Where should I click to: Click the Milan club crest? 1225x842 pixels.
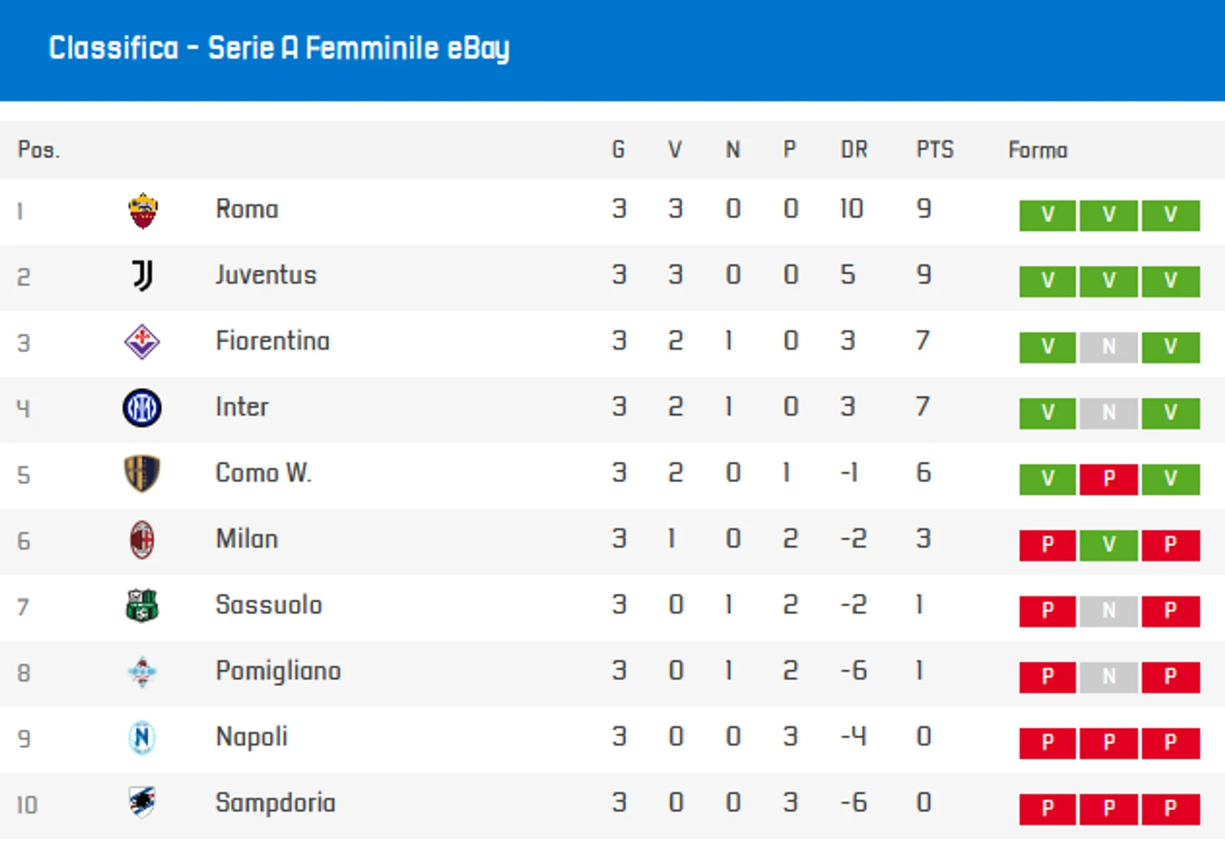pos(142,540)
